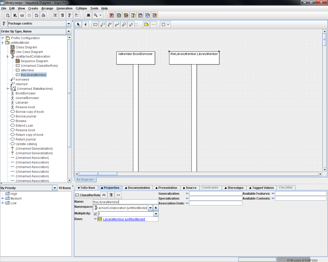Click the Go Up arrow in Properties
Image resolution: width=328 pixels, height=262 pixels.
coord(104,195)
